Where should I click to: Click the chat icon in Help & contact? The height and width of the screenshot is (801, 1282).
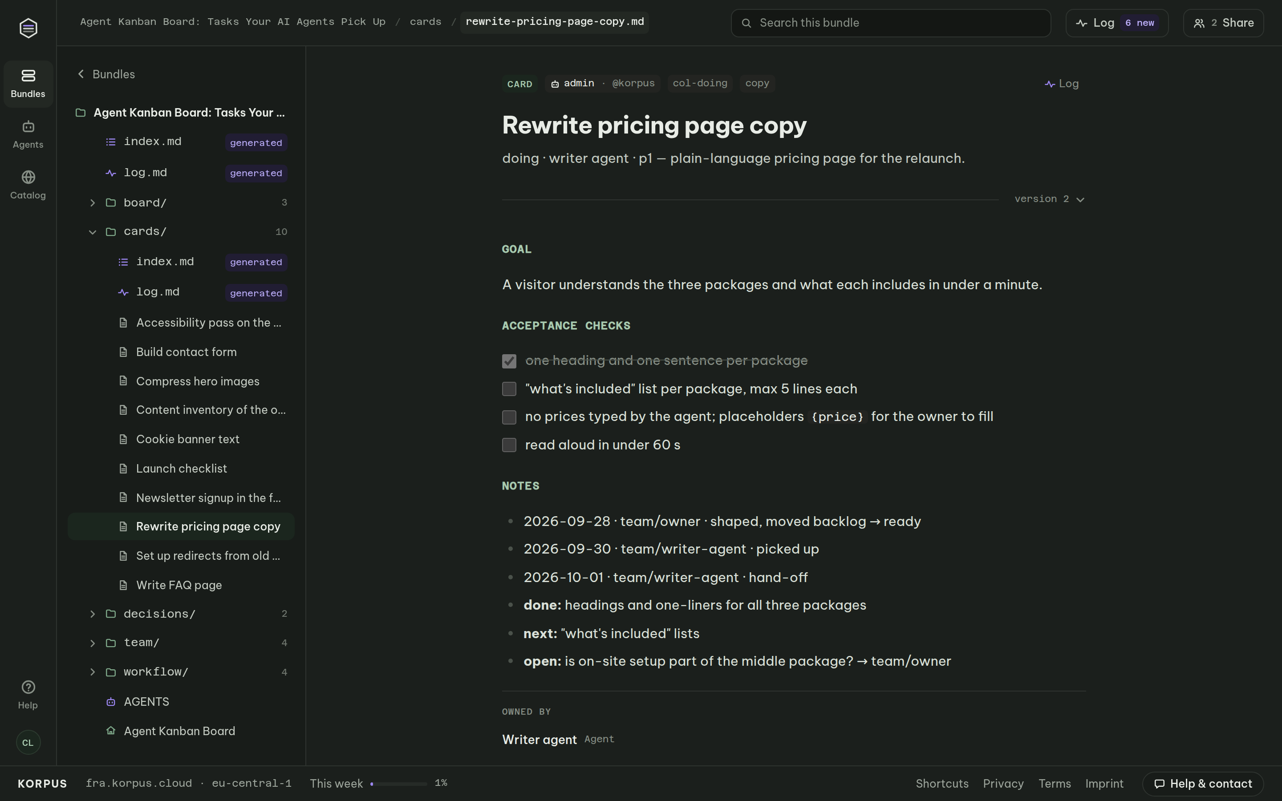pyautogui.click(x=1159, y=784)
